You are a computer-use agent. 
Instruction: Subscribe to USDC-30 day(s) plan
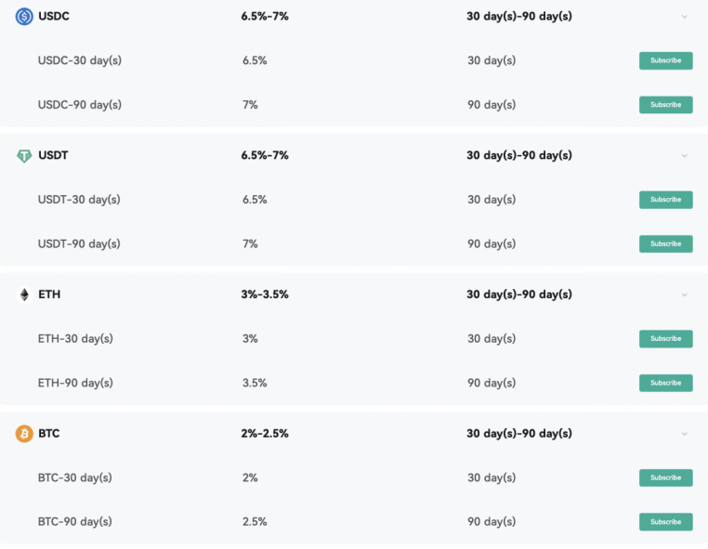tap(665, 60)
